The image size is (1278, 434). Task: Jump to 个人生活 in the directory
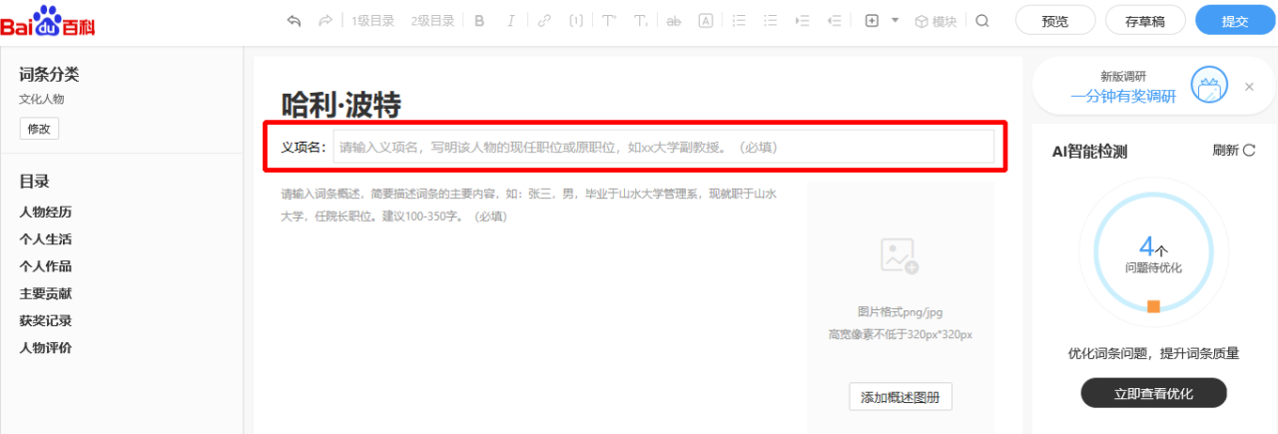46,239
